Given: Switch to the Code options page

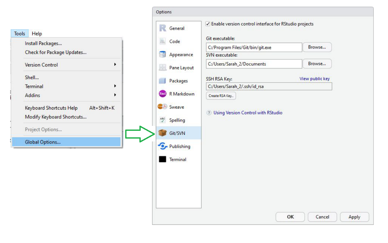Looking at the screenshot, I should tap(179, 41).
